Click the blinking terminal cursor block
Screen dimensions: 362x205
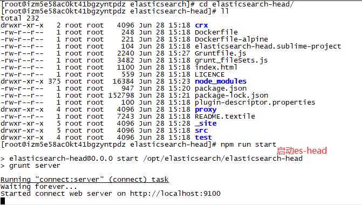point(3,201)
